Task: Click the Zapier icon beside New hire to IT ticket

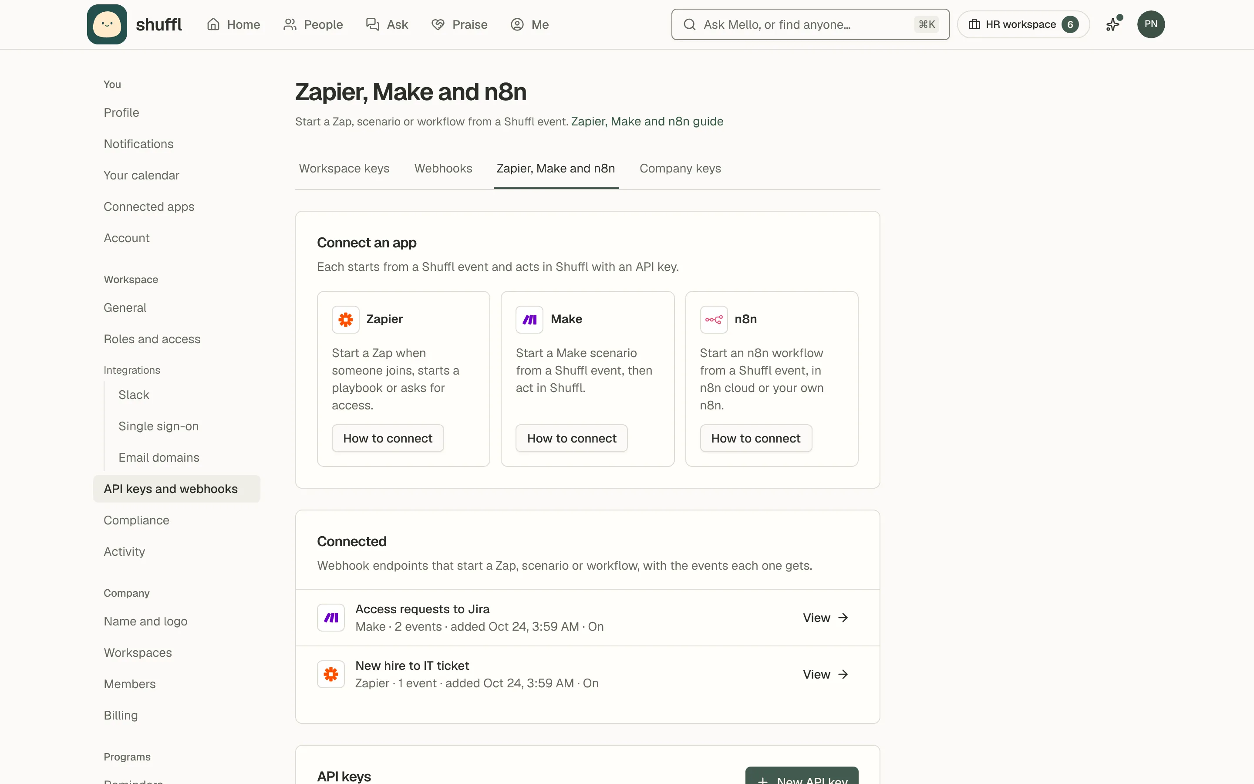Action: 331,674
